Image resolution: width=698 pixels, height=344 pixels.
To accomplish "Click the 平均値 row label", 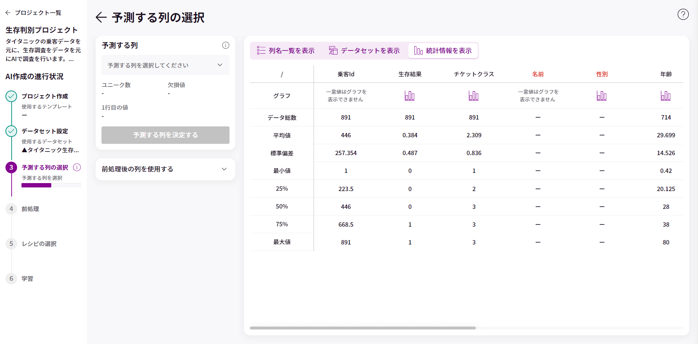I will pos(282,135).
